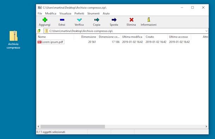Click the 17 186 compressed size value
Screen dimensions: 215x139
pos(116,42)
